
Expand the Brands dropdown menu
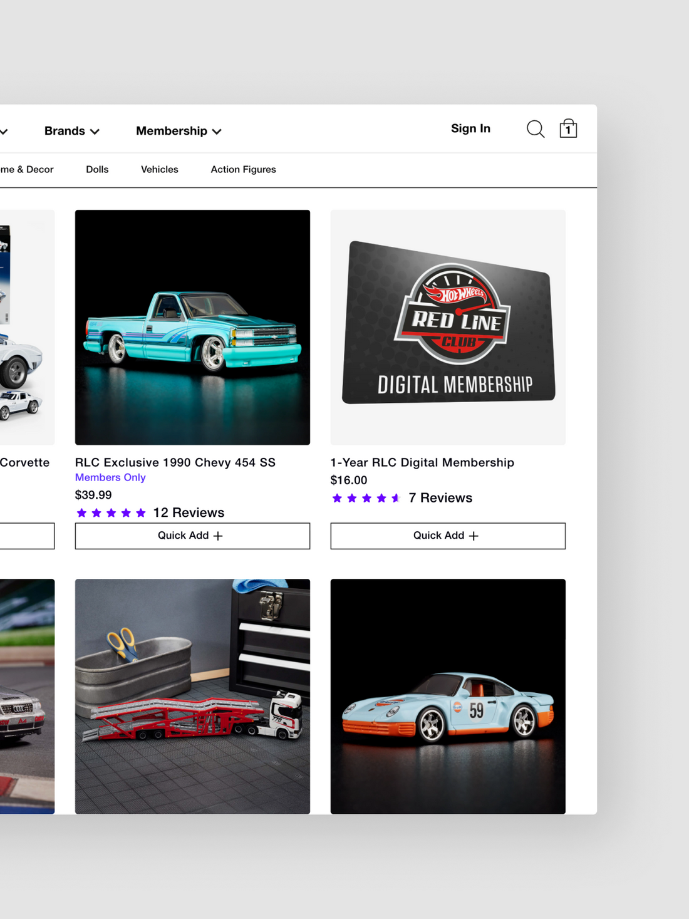71,131
